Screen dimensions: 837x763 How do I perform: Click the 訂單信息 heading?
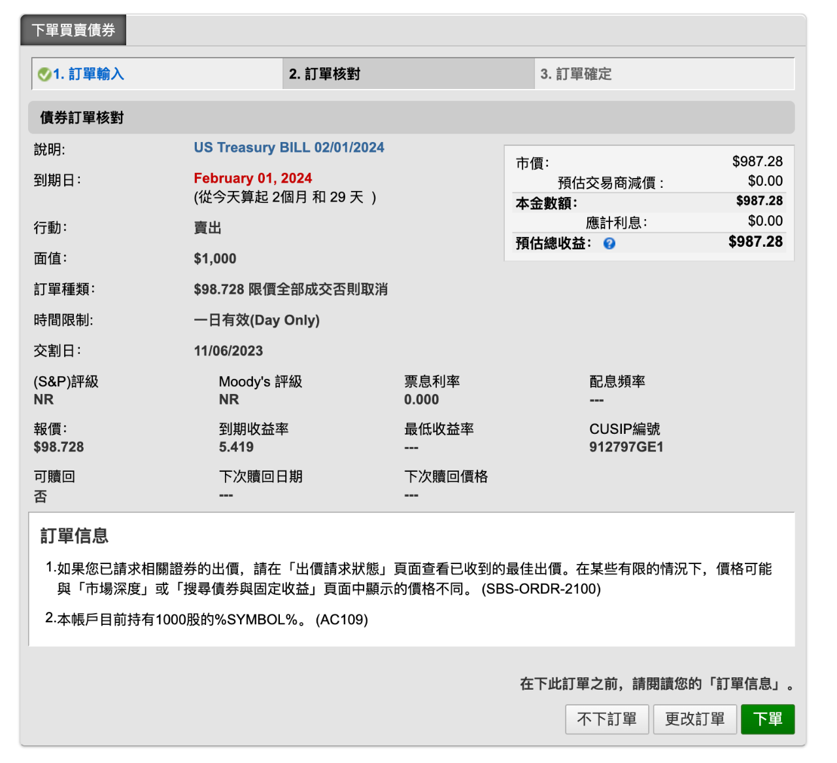[x=74, y=535]
